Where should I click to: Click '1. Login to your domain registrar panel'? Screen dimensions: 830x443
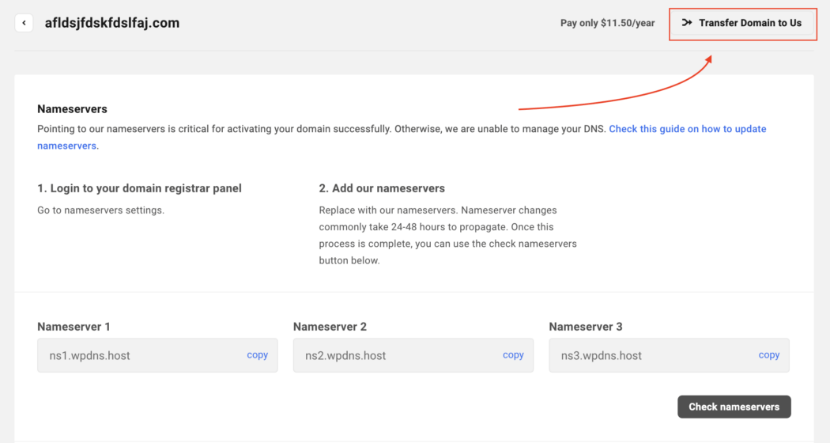139,188
